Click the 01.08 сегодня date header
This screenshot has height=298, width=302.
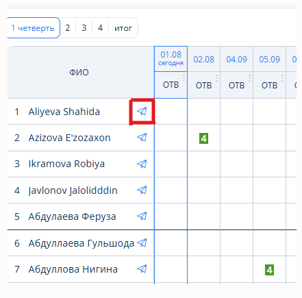tap(171, 59)
